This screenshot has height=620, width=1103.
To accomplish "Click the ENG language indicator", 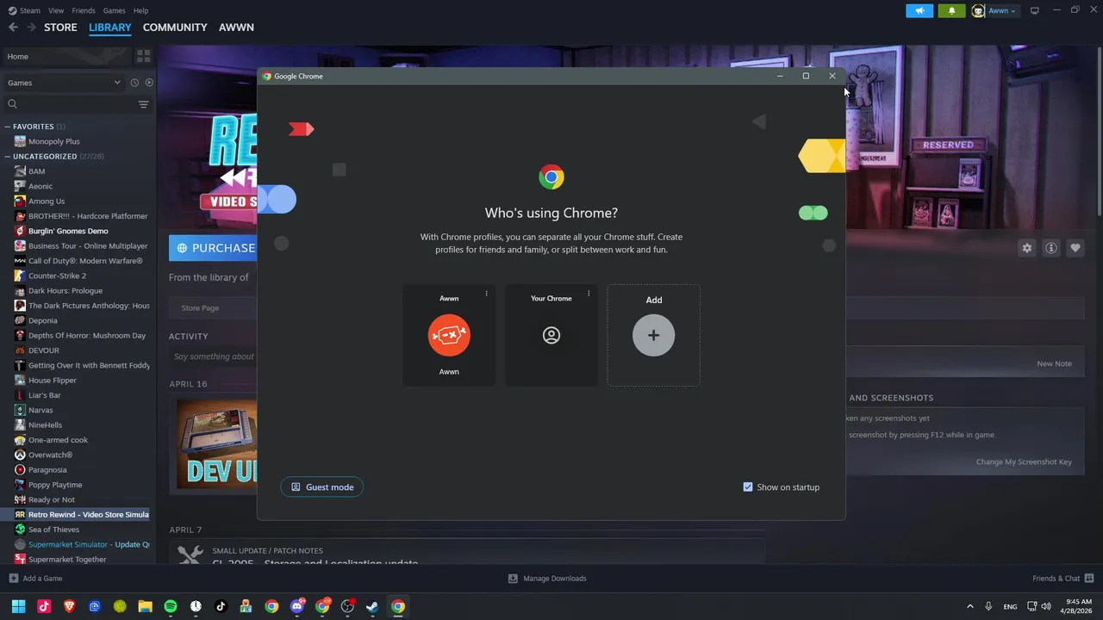I will point(1010,606).
